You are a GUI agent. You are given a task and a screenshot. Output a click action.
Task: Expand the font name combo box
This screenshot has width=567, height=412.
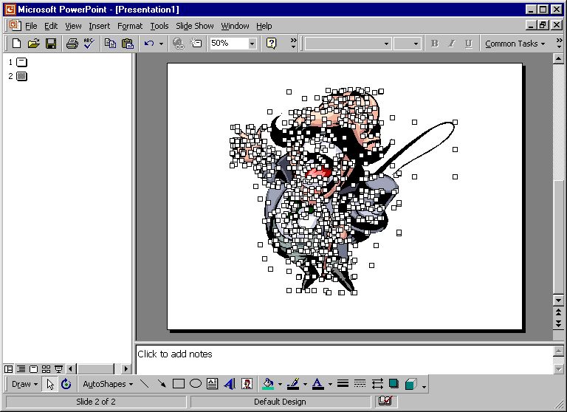386,44
